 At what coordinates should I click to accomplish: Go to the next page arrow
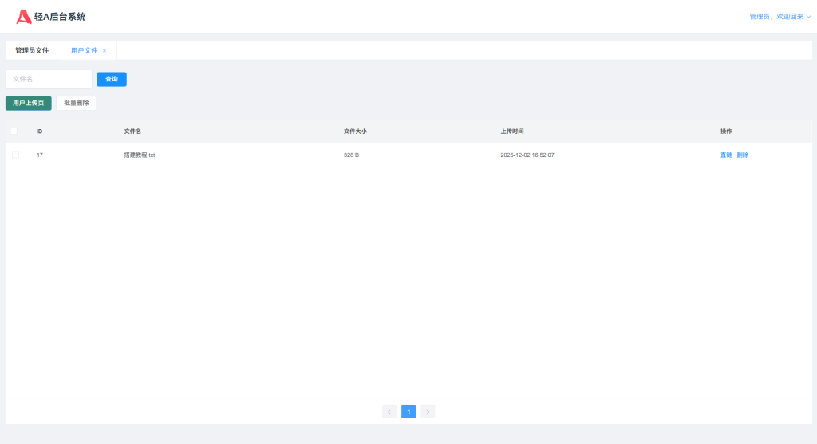pyautogui.click(x=428, y=411)
